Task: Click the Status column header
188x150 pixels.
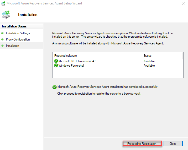Action: (x=147, y=56)
